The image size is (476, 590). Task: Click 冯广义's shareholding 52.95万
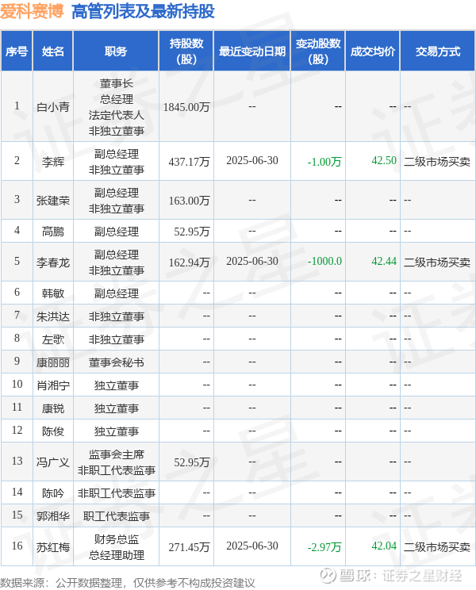pyautogui.click(x=191, y=462)
